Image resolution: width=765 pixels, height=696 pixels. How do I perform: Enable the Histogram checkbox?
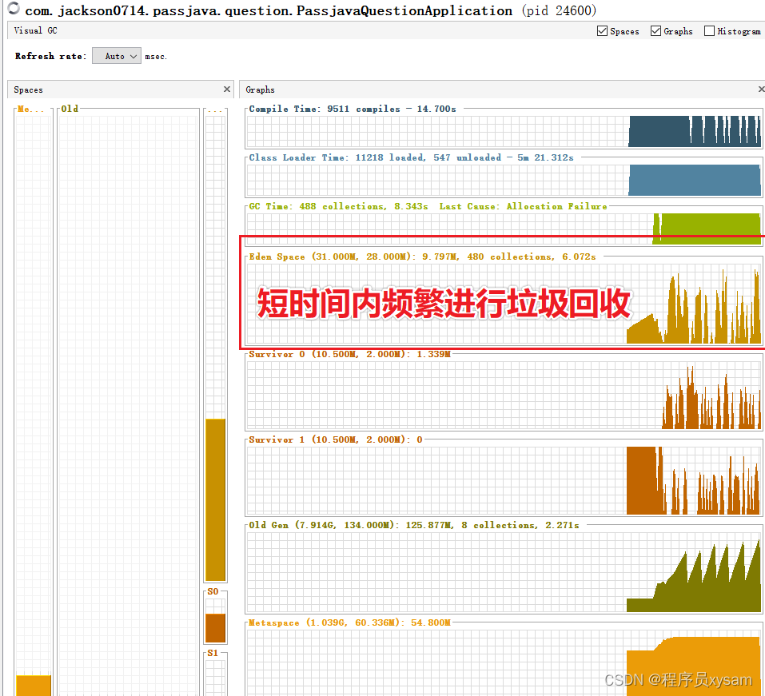(709, 31)
